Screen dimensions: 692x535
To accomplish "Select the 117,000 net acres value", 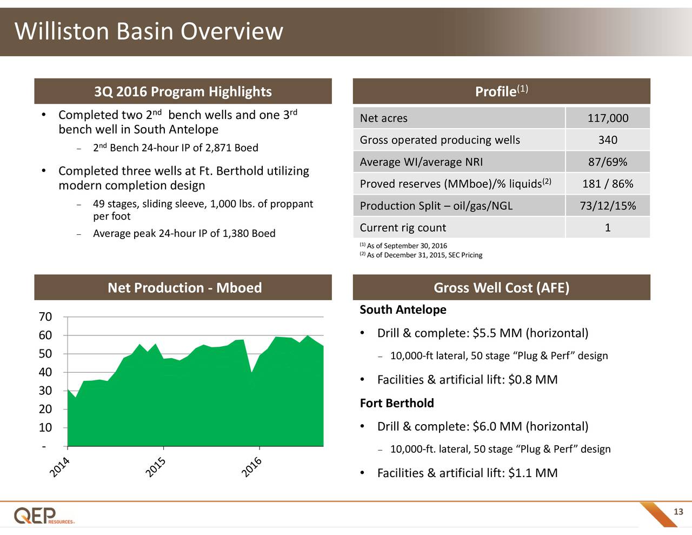I will (x=608, y=118).
